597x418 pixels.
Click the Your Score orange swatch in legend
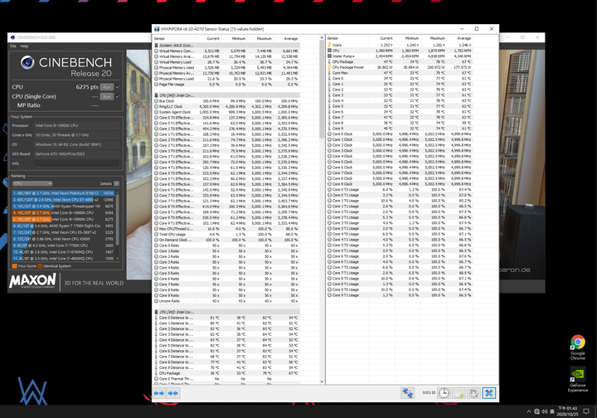(14, 266)
